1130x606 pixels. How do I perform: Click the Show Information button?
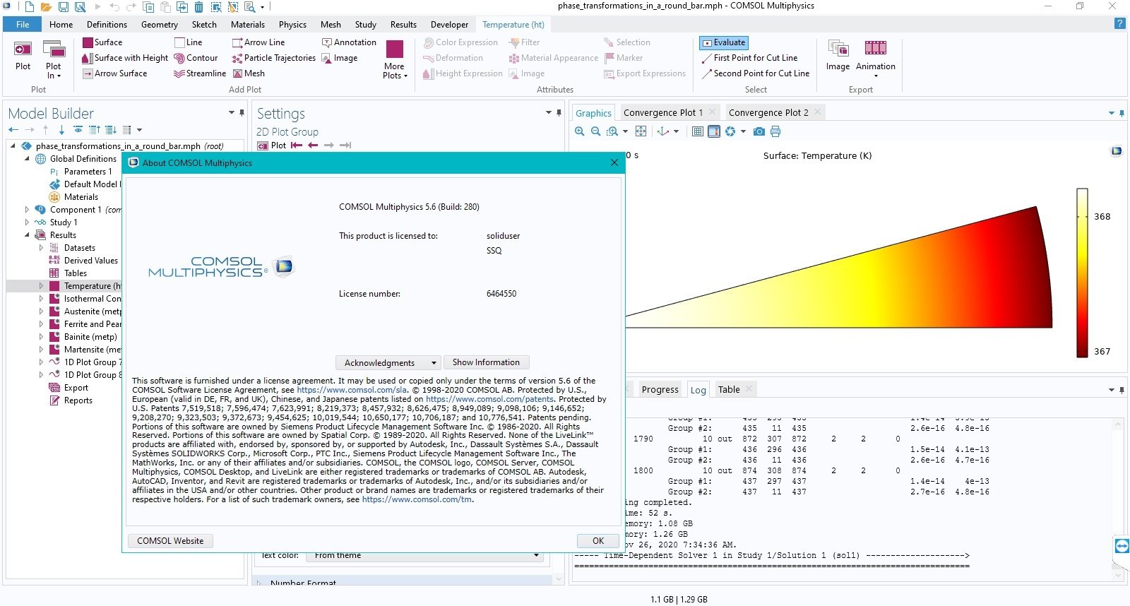[x=486, y=363]
